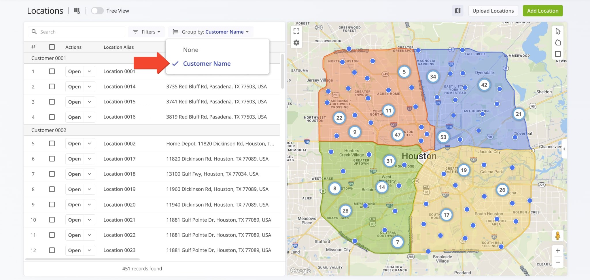
Task: Toggle the map view icon button
Action: pyautogui.click(x=457, y=11)
